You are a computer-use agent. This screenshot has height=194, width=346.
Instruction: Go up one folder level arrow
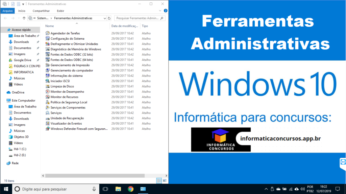click(24, 18)
